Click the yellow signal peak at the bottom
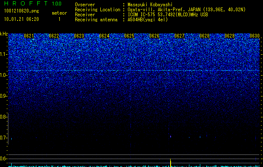This screenshot has width=263, height=167. pos(171,163)
